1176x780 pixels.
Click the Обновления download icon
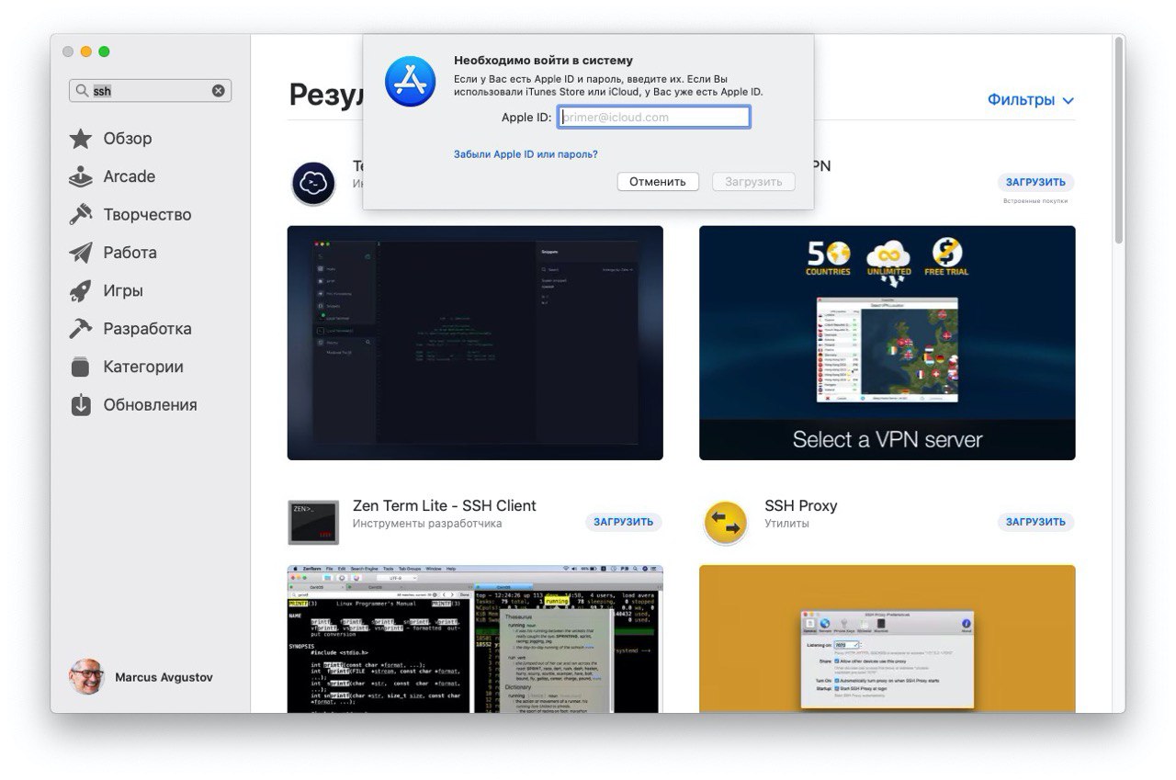tap(81, 405)
